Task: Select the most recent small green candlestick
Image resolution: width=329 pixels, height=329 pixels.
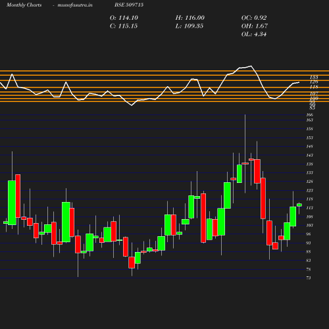Action: (x=299, y=205)
